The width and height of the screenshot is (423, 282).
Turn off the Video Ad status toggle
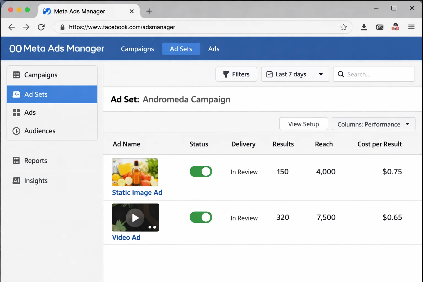tap(201, 217)
